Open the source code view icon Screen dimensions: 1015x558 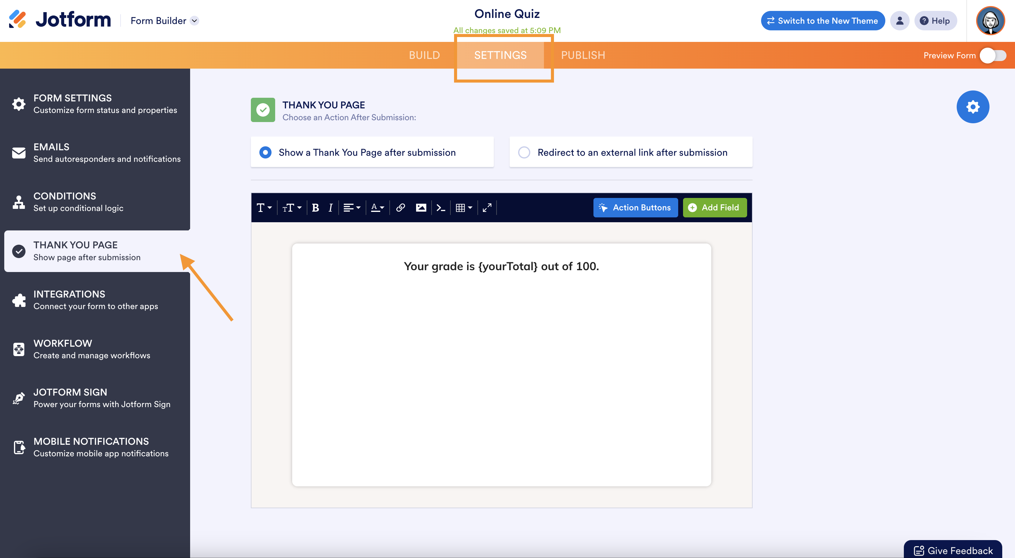(441, 208)
